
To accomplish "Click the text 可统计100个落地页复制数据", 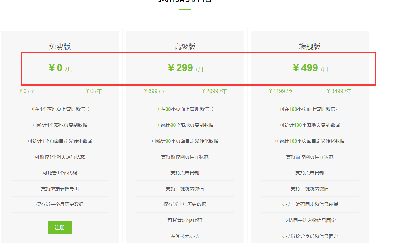I will coord(310,125).
